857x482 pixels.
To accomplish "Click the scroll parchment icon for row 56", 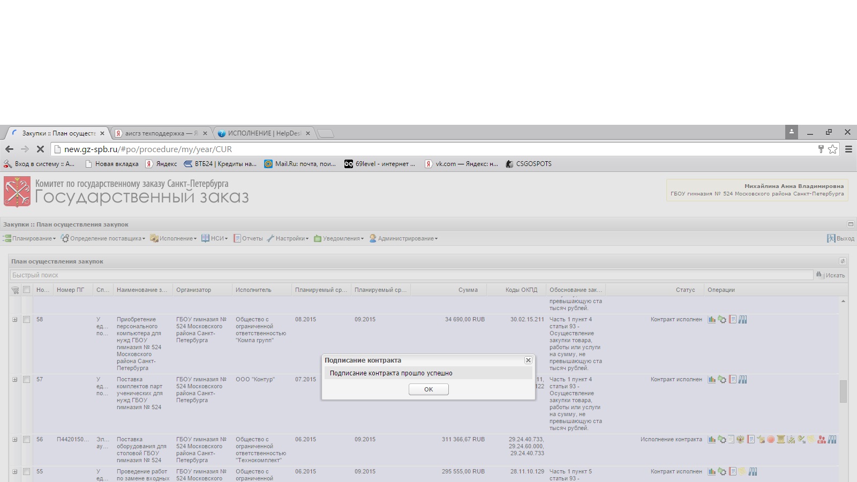I will tap(781, 440).
